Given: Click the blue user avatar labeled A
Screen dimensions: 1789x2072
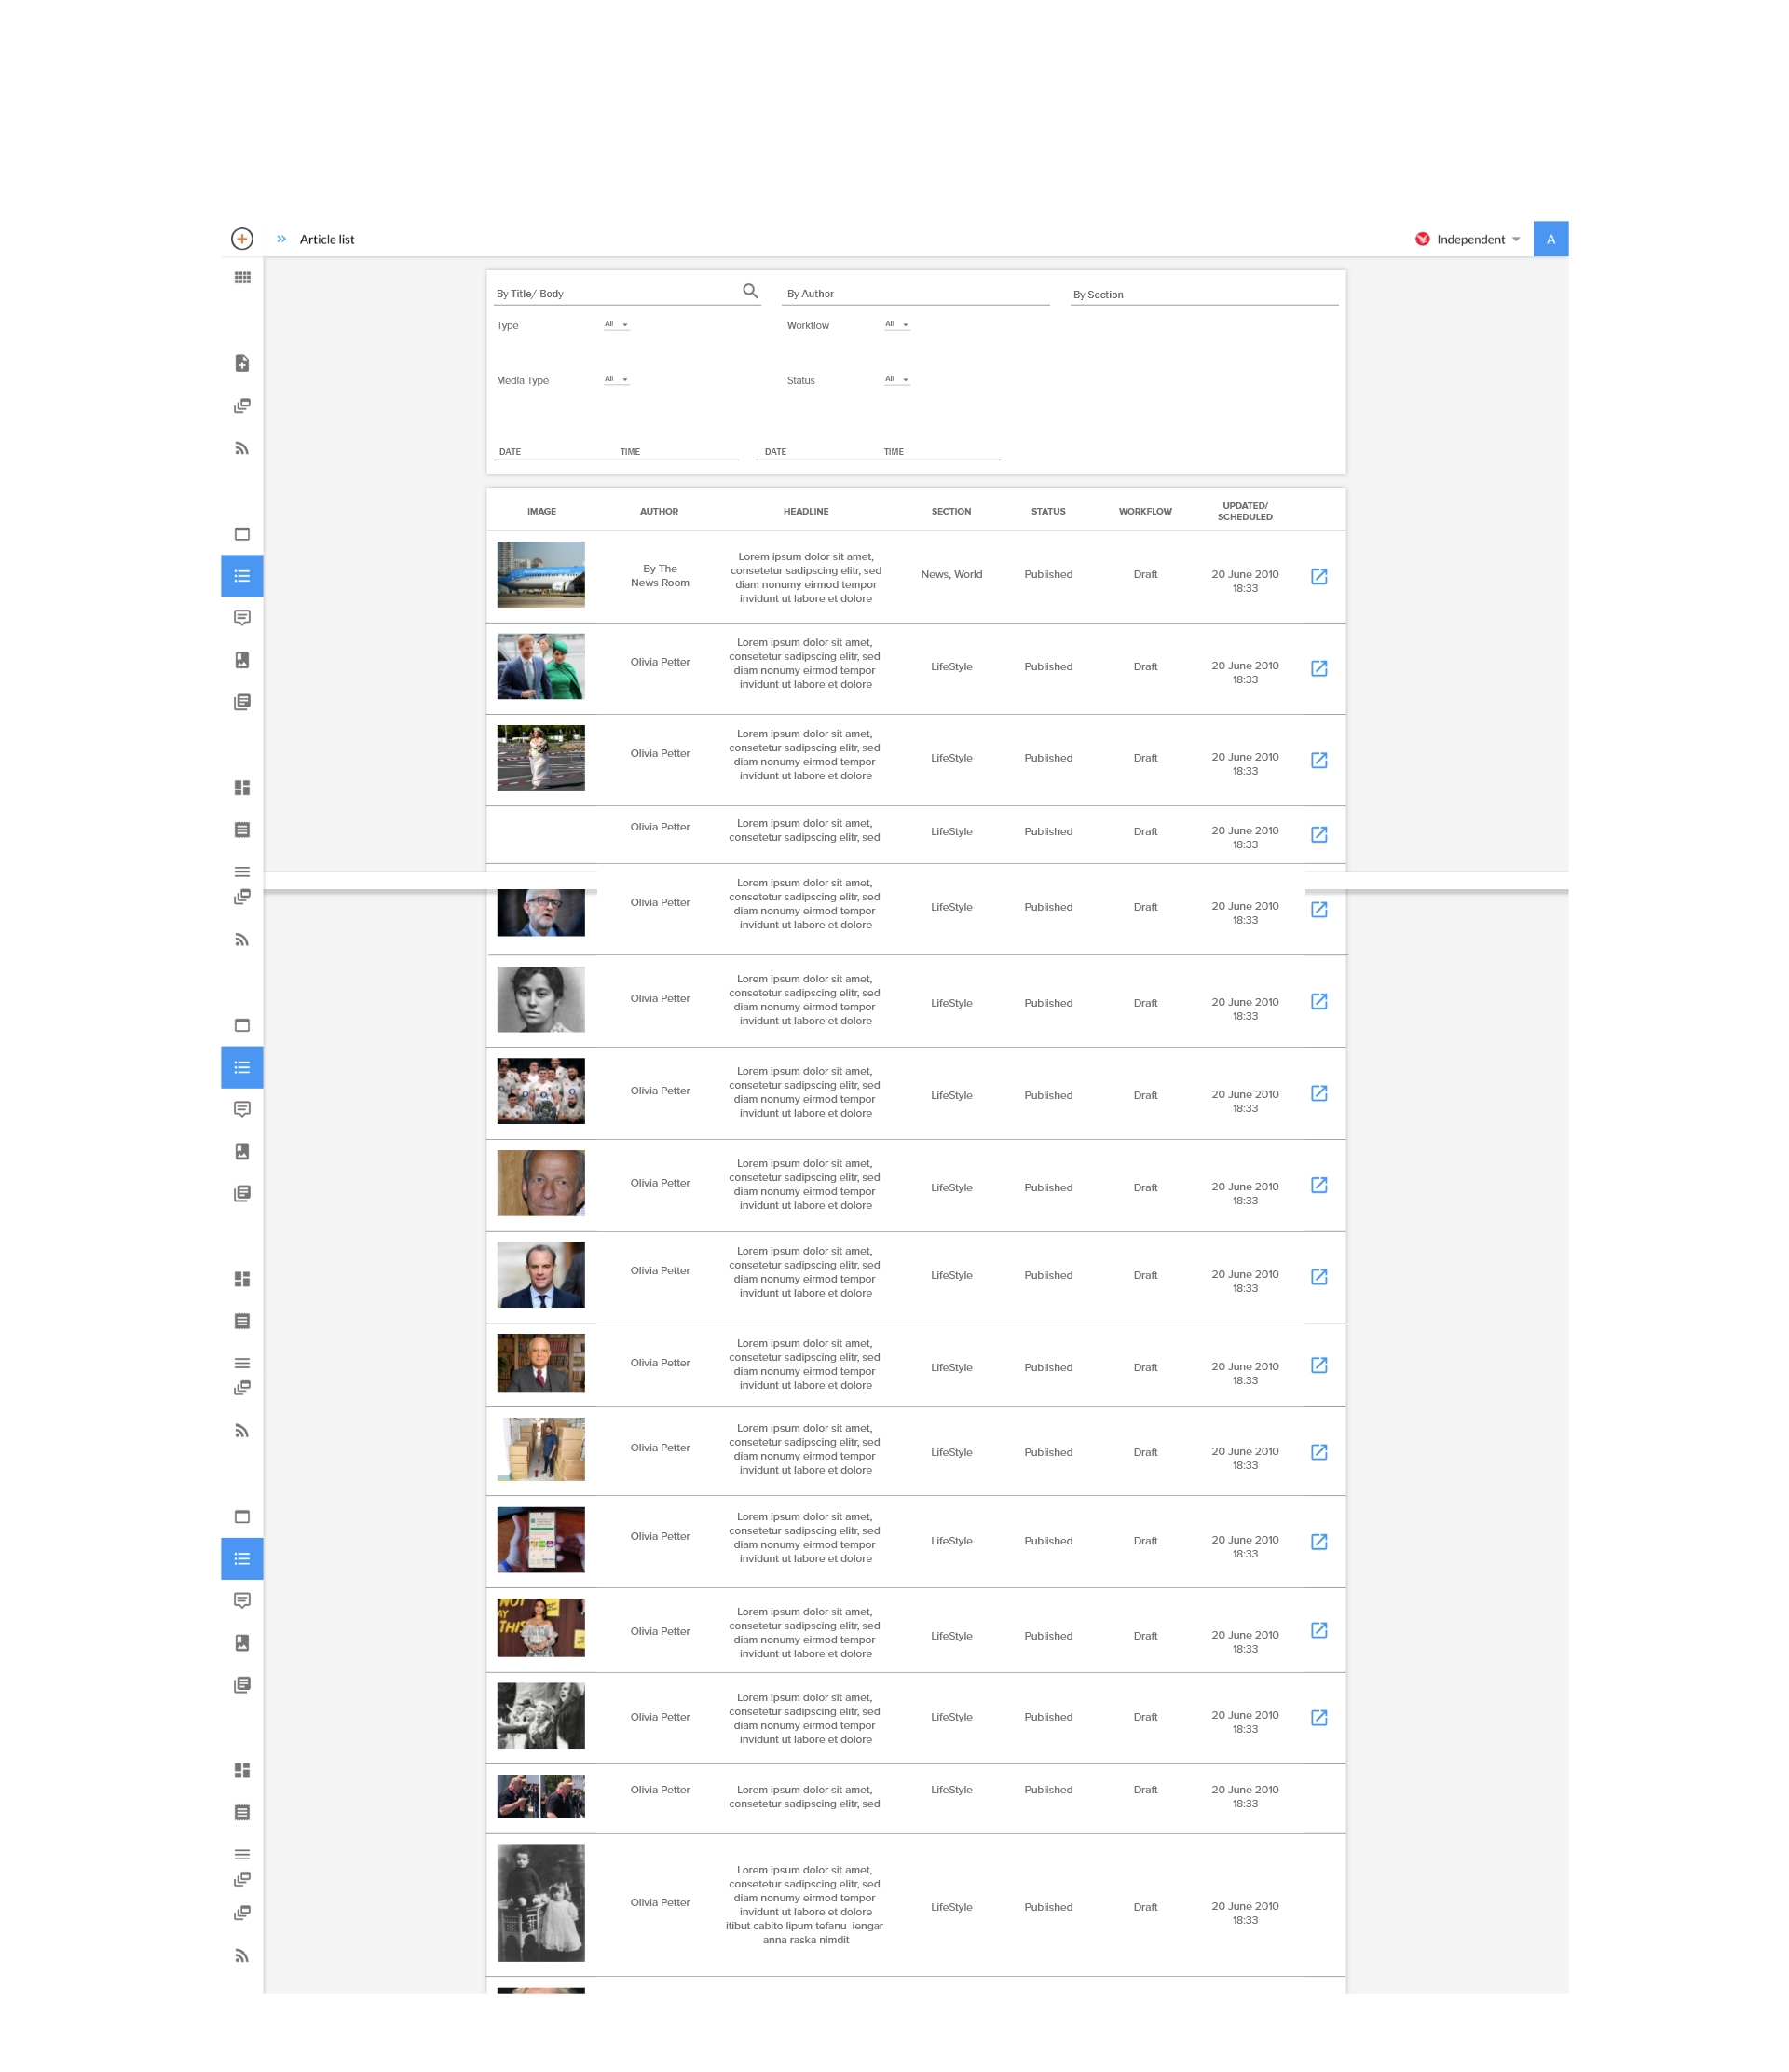Looking at the screenshot, I should [x=1550, y=239].
